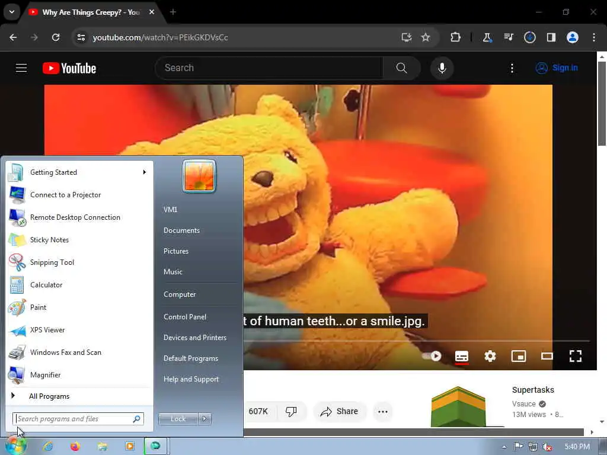Open the YouTube hamburger guide menu
Screen dimensions: 607x455
coord(21,68)
